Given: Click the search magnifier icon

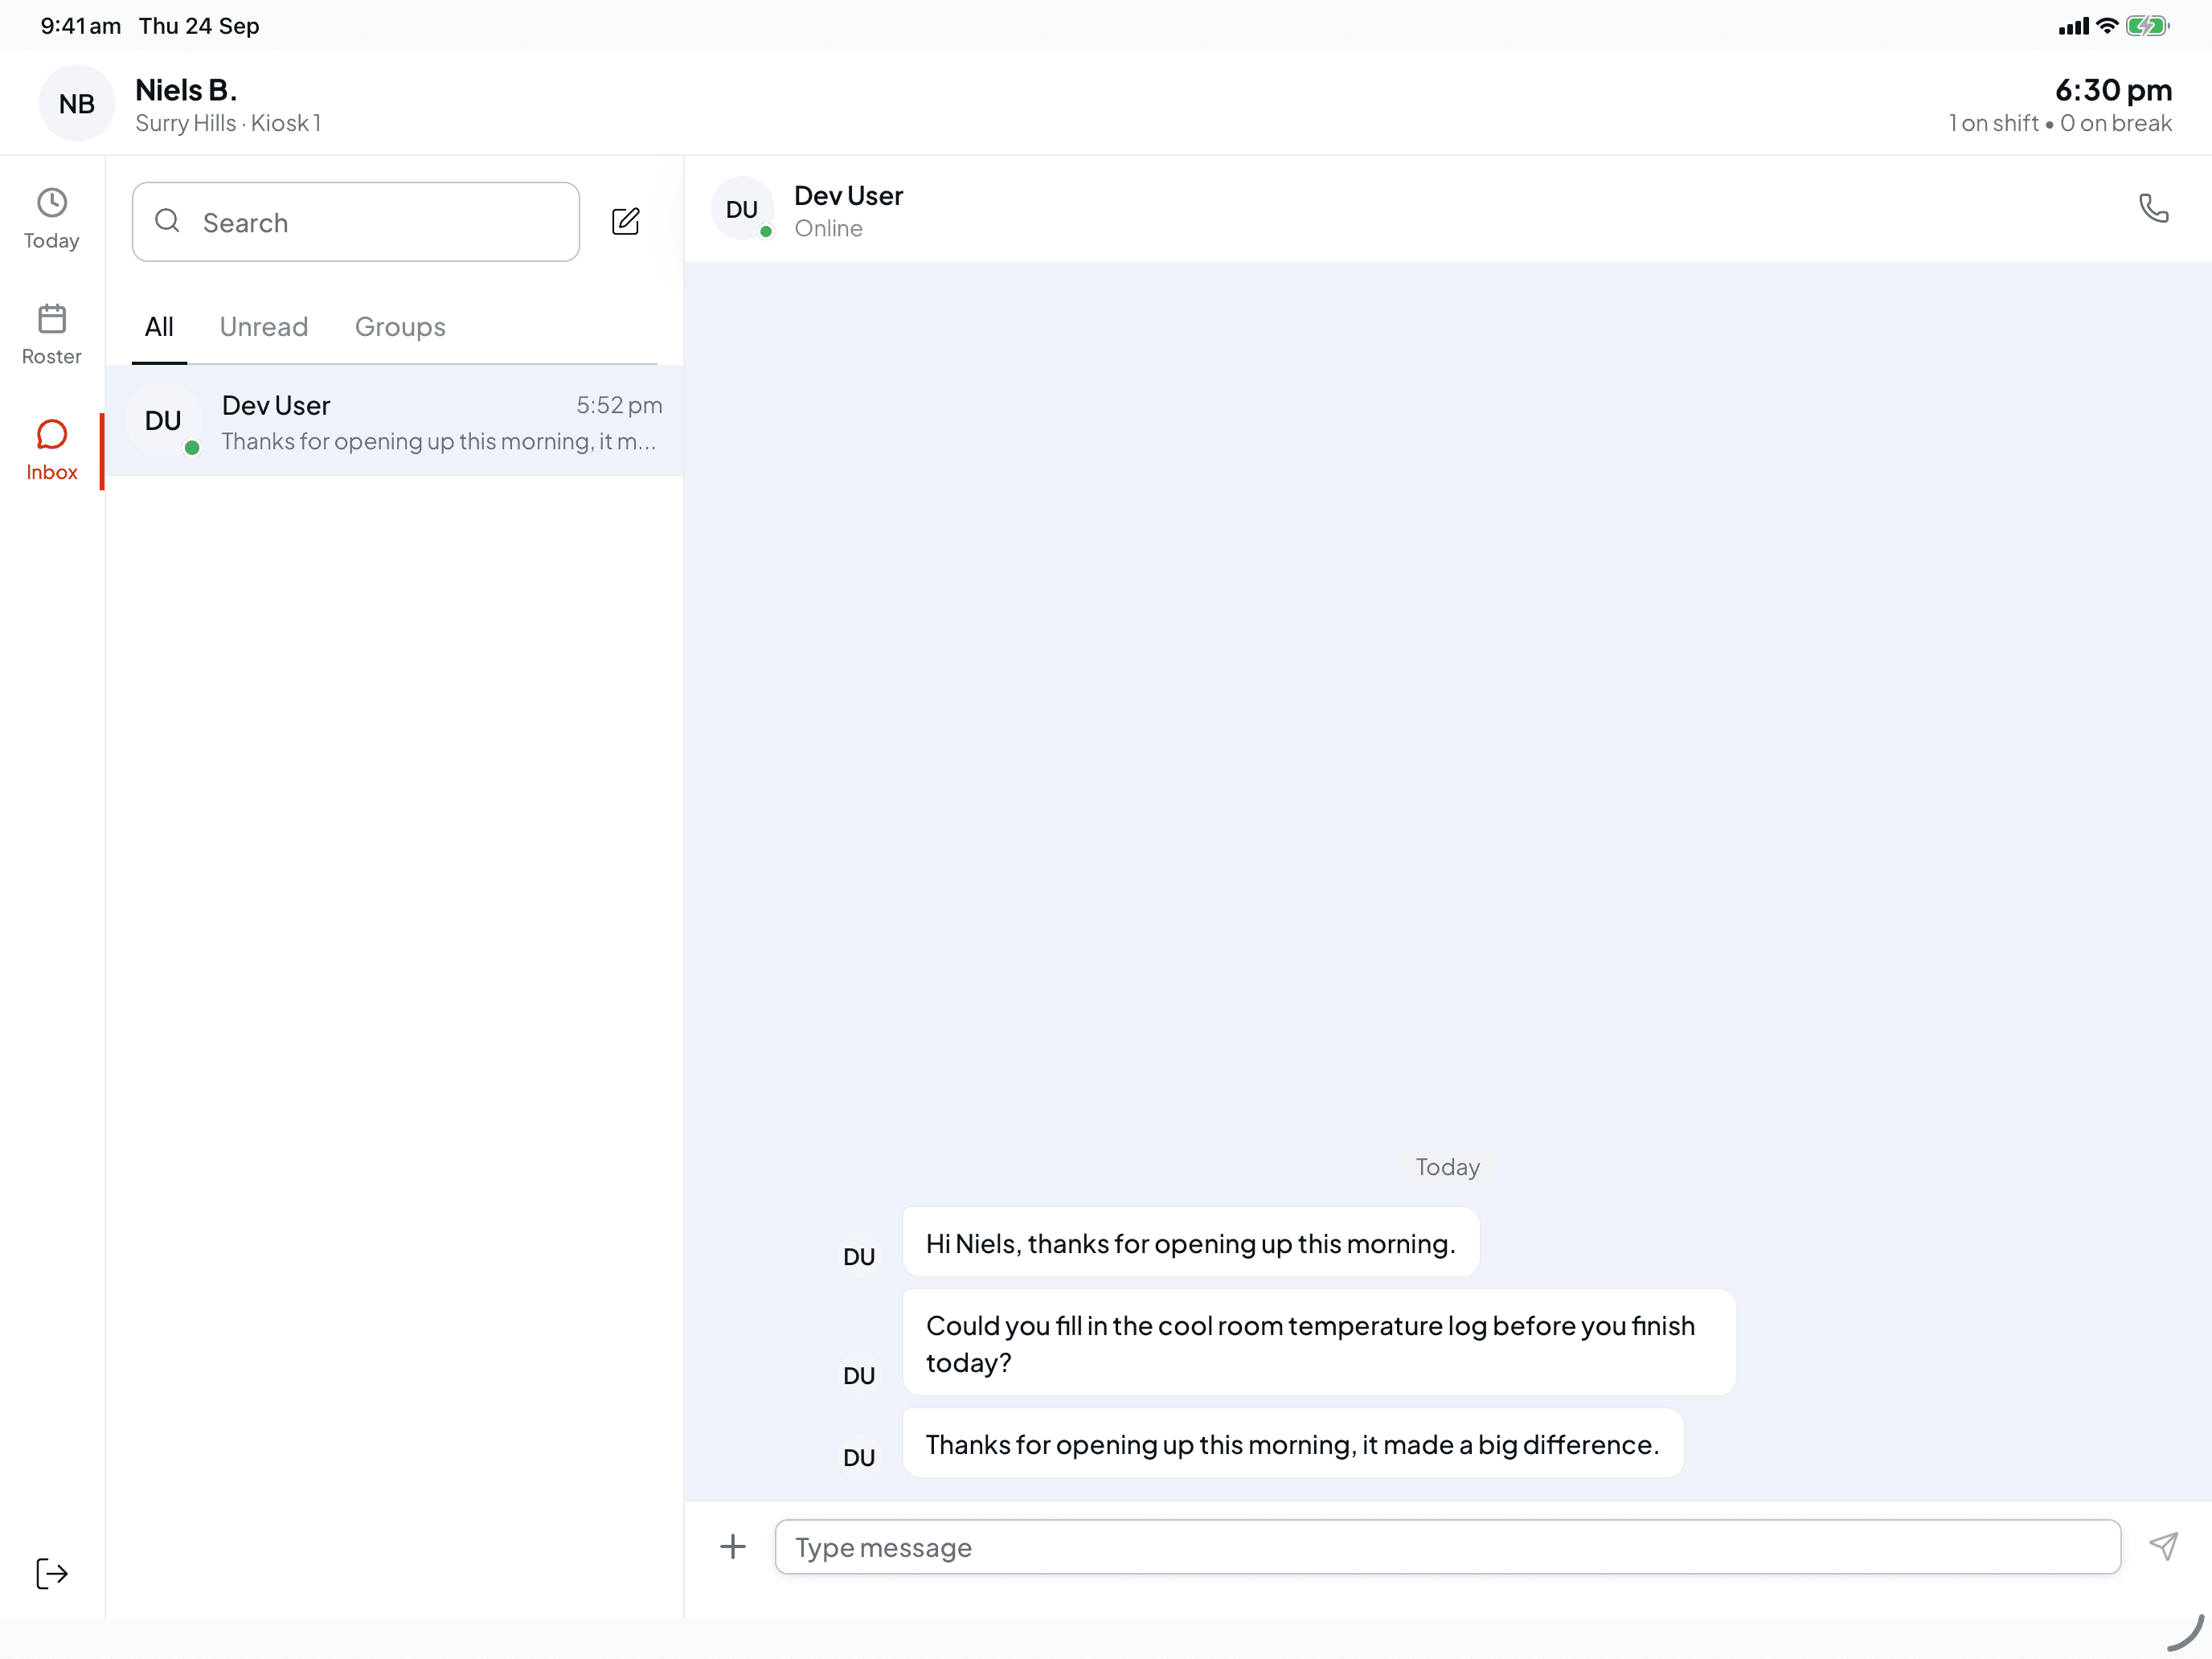Looking at the screenshot, I should 168,221.
